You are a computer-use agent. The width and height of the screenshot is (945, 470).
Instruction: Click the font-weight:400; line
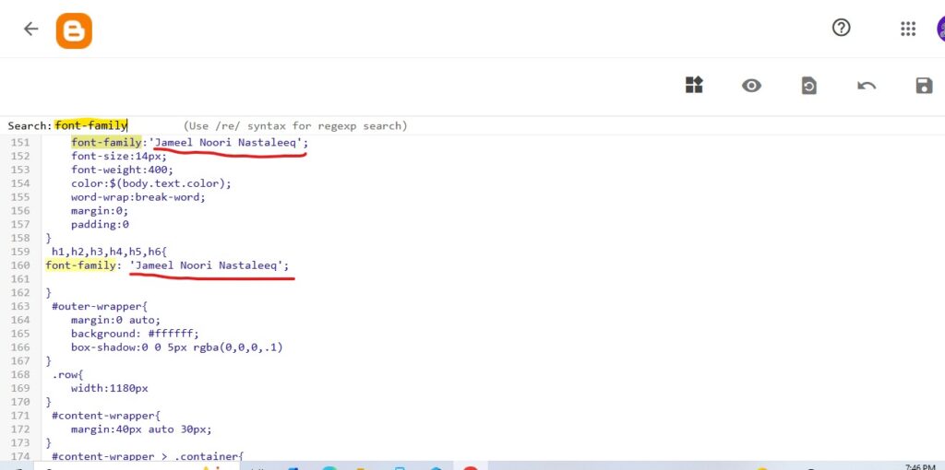click(122, 170)
